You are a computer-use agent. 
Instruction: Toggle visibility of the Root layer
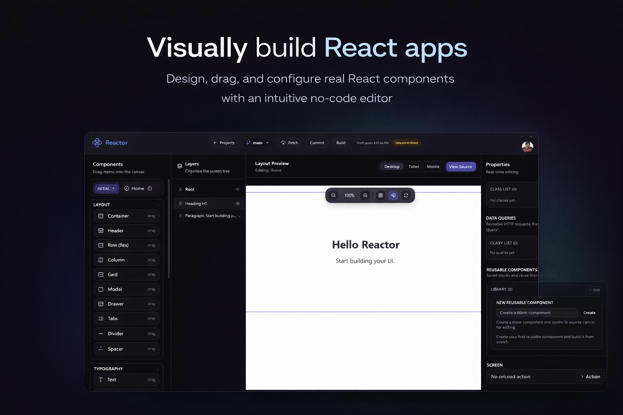pos(238,189)
